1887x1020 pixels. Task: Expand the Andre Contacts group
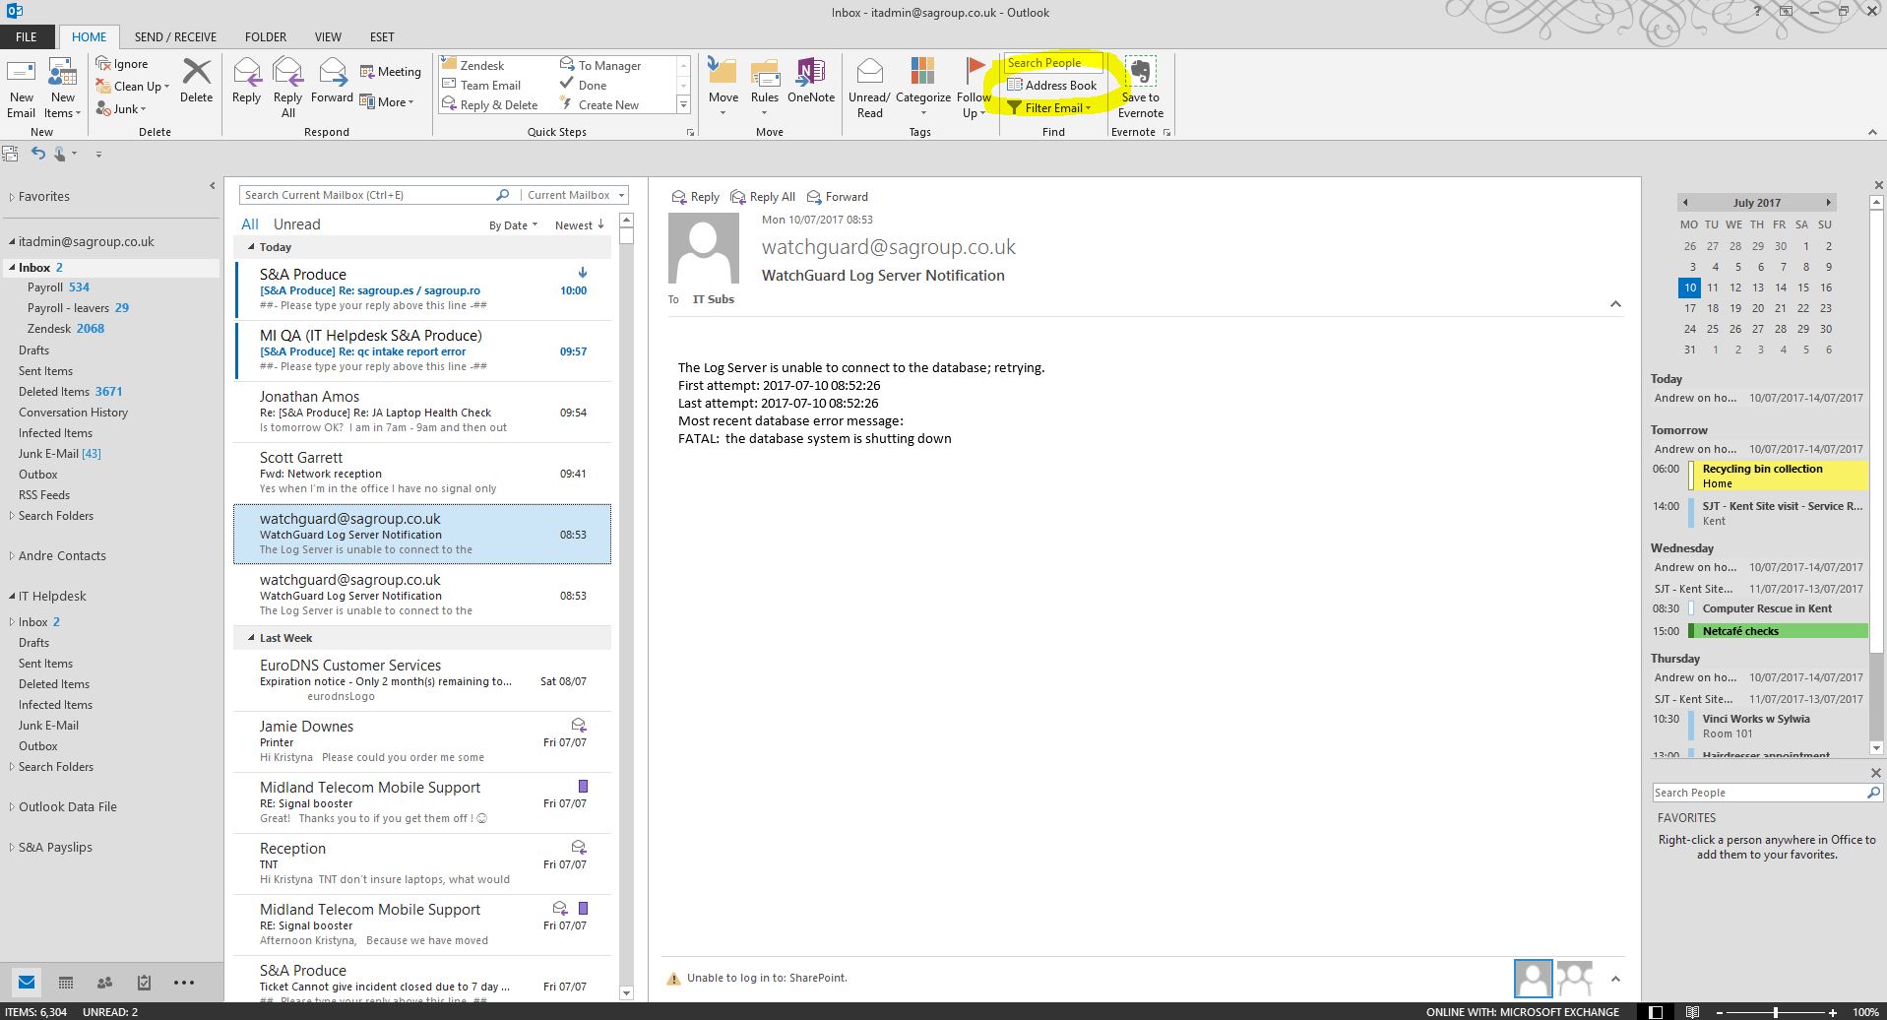(x=12, y=556)
